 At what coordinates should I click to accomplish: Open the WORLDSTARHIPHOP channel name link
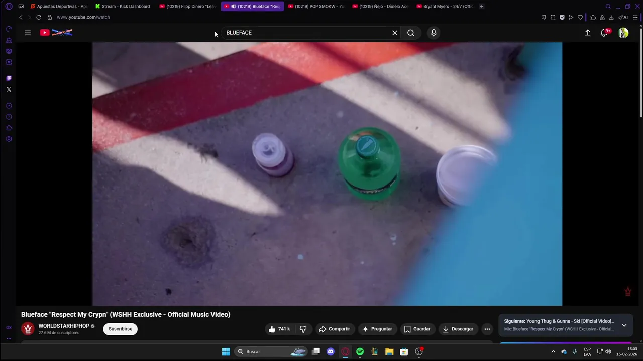point(64,326)
